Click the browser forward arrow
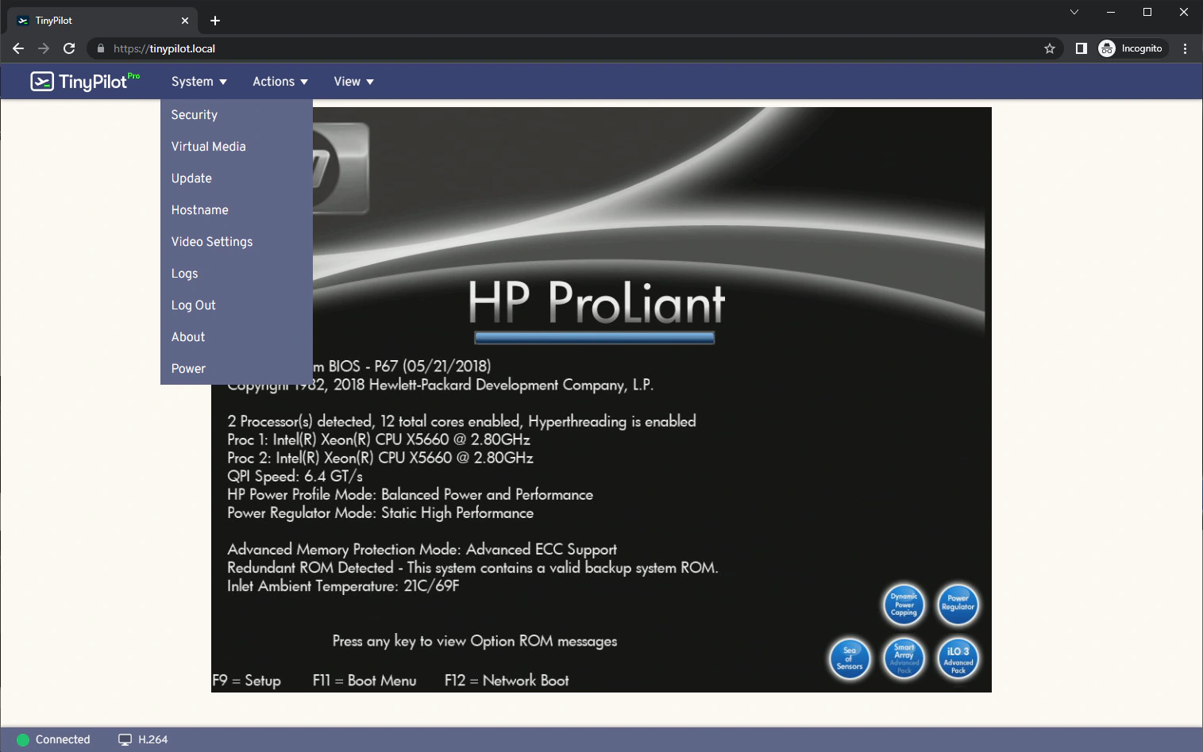 point(44,48)
